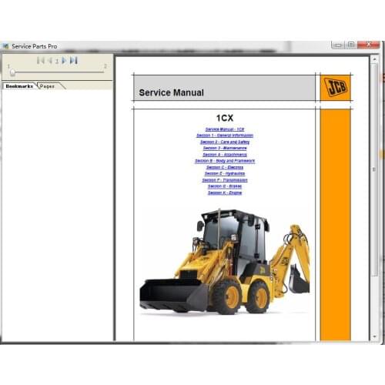
Task: Jump to the last page
Action: [74, 61]
